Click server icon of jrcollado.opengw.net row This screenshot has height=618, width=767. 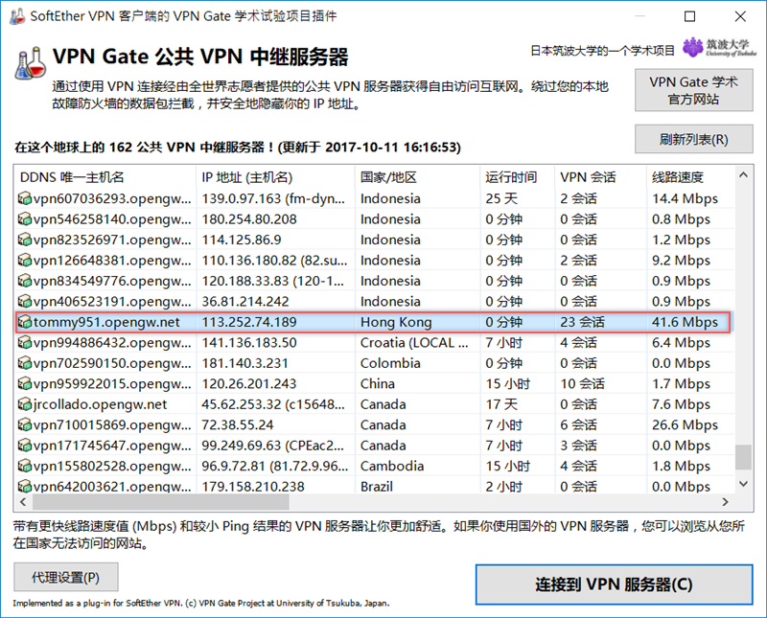point(25,404)
